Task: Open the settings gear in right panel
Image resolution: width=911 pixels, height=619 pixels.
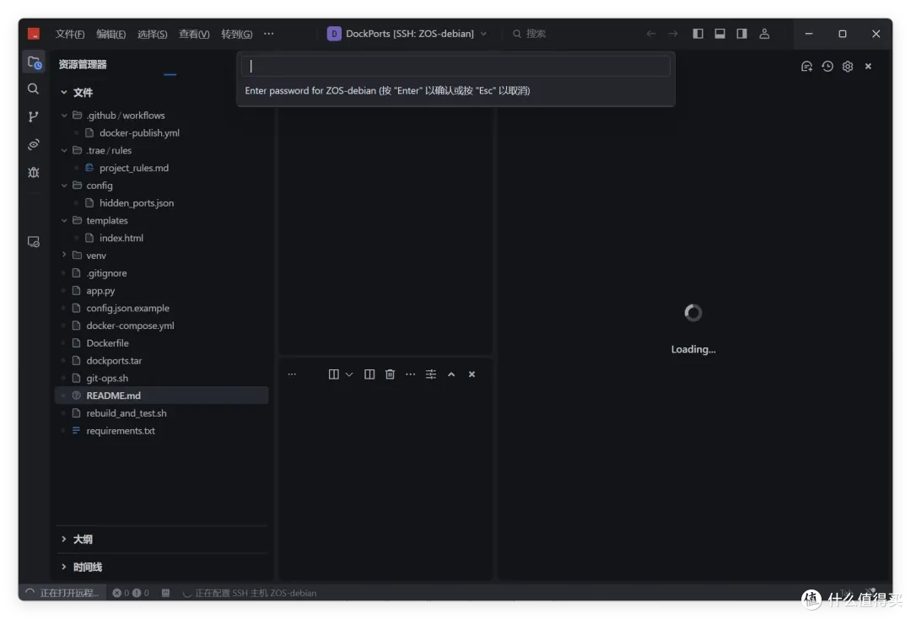Action: (848, 67)
